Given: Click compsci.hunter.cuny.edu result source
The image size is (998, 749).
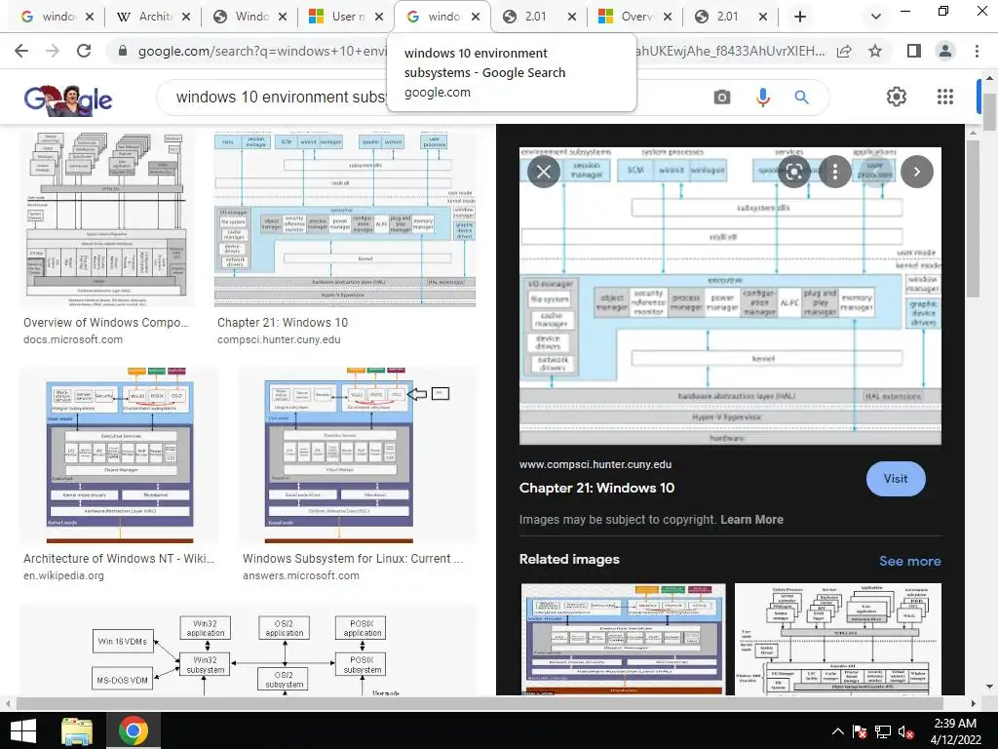Looking at the screenshot, I should click(279, 339).
